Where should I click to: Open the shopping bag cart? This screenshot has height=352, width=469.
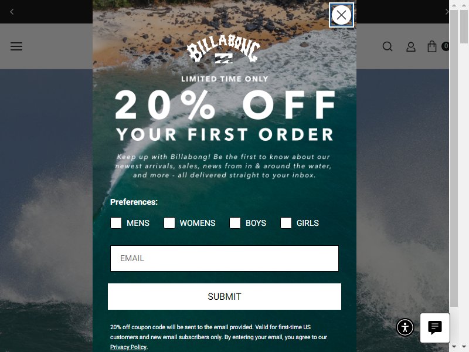click(x=432, y=46)
